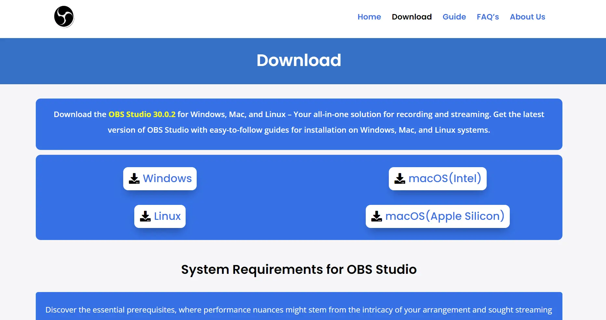This screenshot has width=606, height=320.
Task: Visit the About Us page
Action: point(527,17)
